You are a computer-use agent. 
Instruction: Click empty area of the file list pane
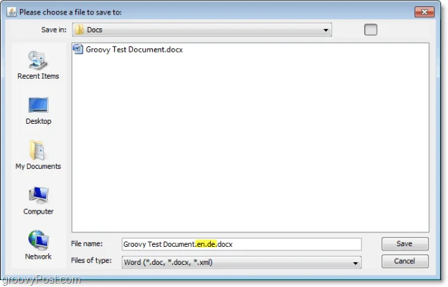tap(250, 143)
